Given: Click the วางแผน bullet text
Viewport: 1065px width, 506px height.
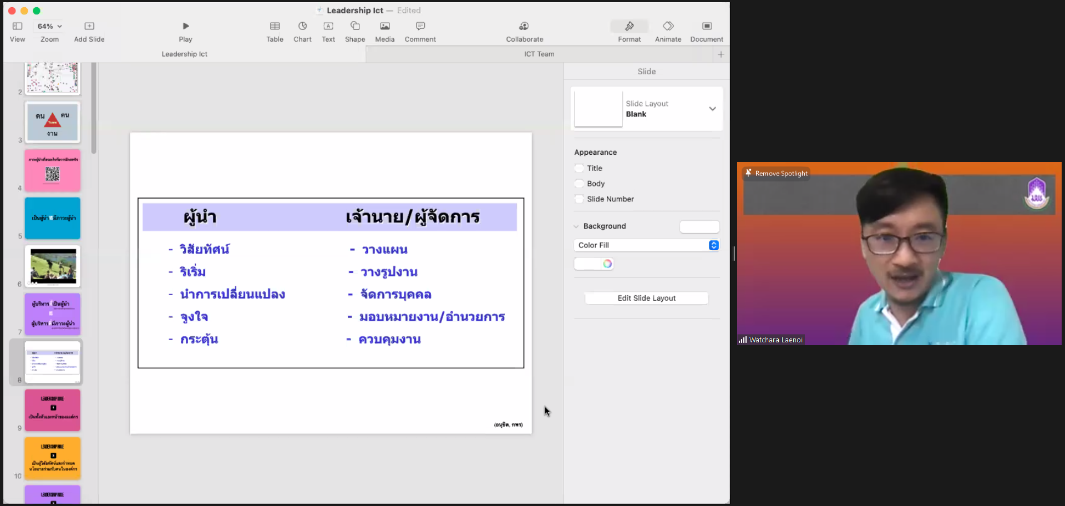Looking at the screenshot, I should click(x=384, y=250).
